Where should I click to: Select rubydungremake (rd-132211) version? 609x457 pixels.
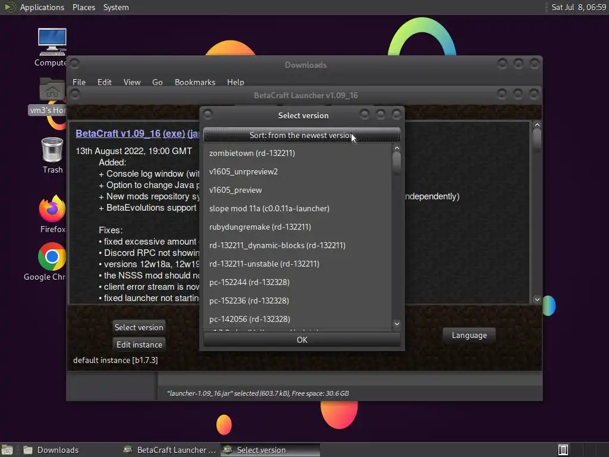[x=298, y=227]
